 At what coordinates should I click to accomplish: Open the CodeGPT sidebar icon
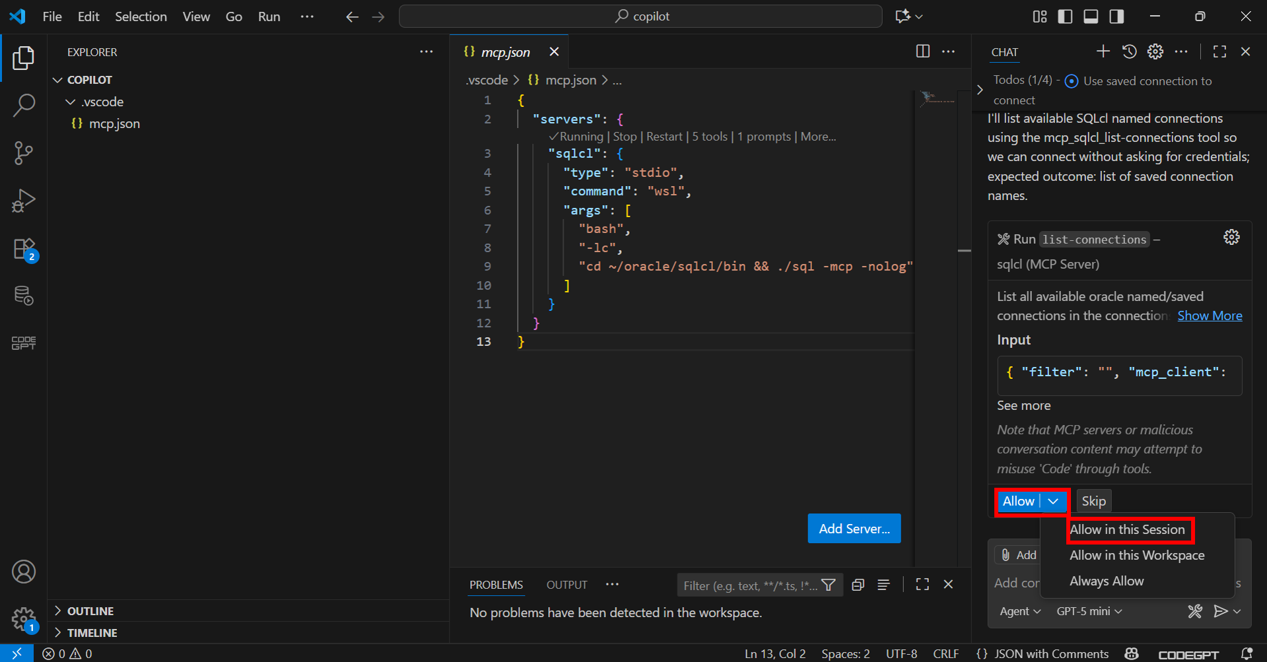[x=24, y=343]
